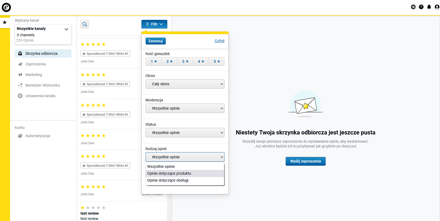Click the envelope illustration in empty inbox
The width and height of the screenshot is (440, 221).
point(306,103)
